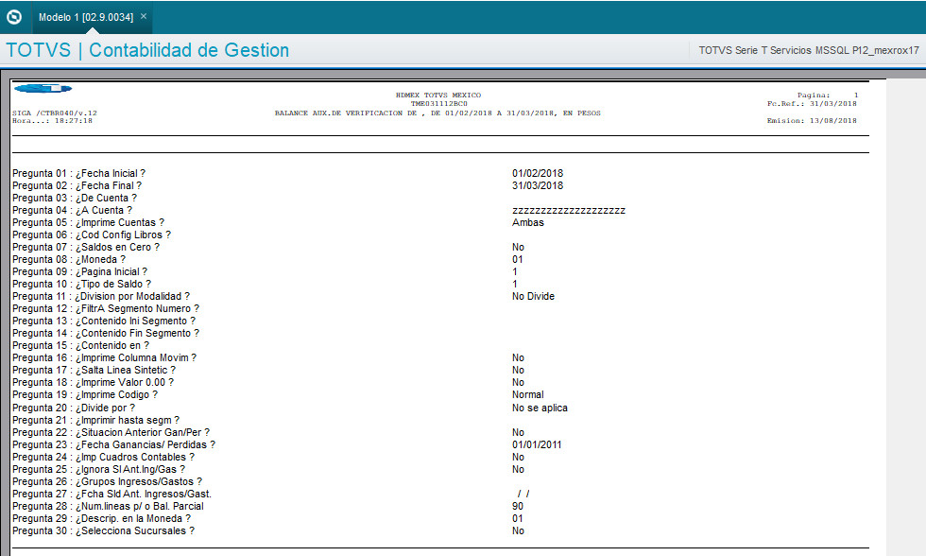Screen dimensions: 926x556
Task: Click Pregunta 14 ¿Contenido Fin Segmento?
Action: coord(106,333)
